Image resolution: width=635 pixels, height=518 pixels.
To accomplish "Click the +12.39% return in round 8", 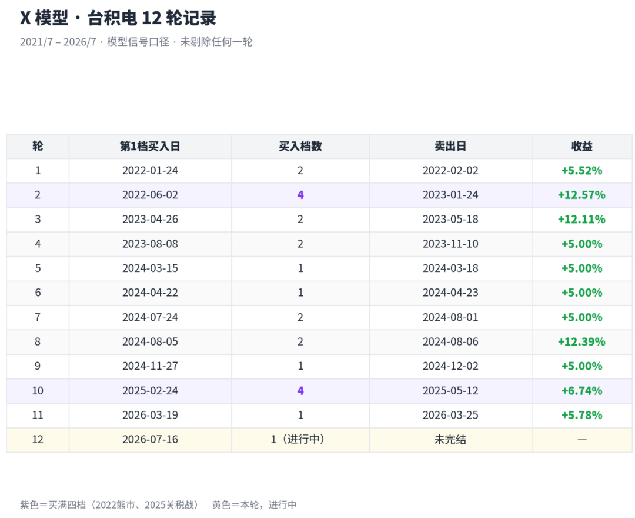I will click(x=581, y=341).
